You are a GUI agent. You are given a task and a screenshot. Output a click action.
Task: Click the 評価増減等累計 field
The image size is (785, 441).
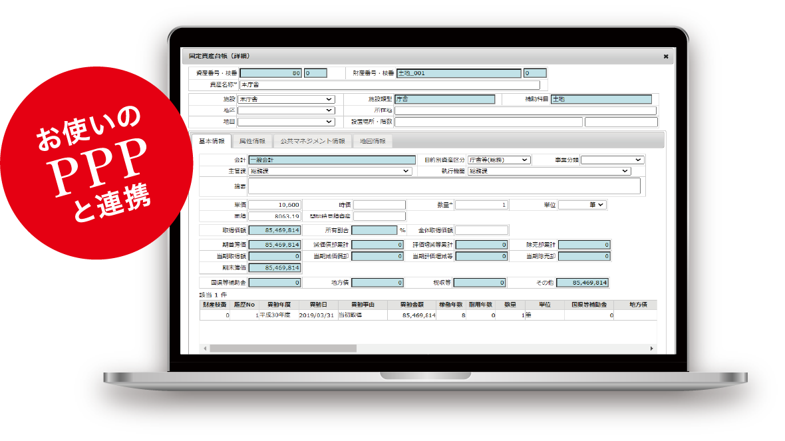click(x=482, y=245)
